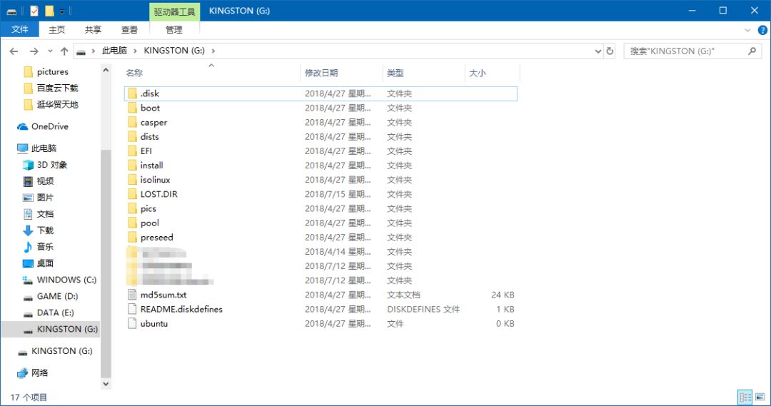Viewport: 771px width, 406px height.
Task: Select the ubuntu file icon
Action: tap(132, 323)
